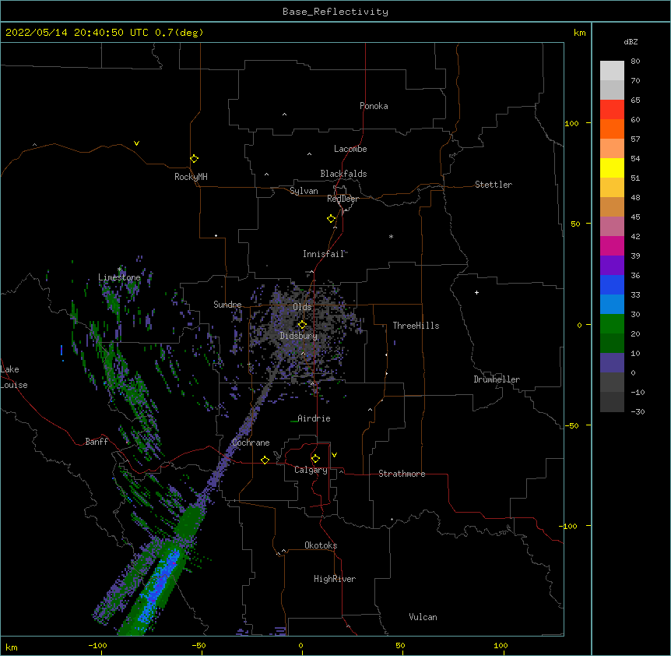Select the red 65-60 dBZ legend swatch
Viewport: 671px width, 656px height.
coord(612,110)
